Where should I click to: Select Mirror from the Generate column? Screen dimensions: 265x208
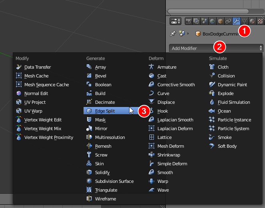click(101, 129)
